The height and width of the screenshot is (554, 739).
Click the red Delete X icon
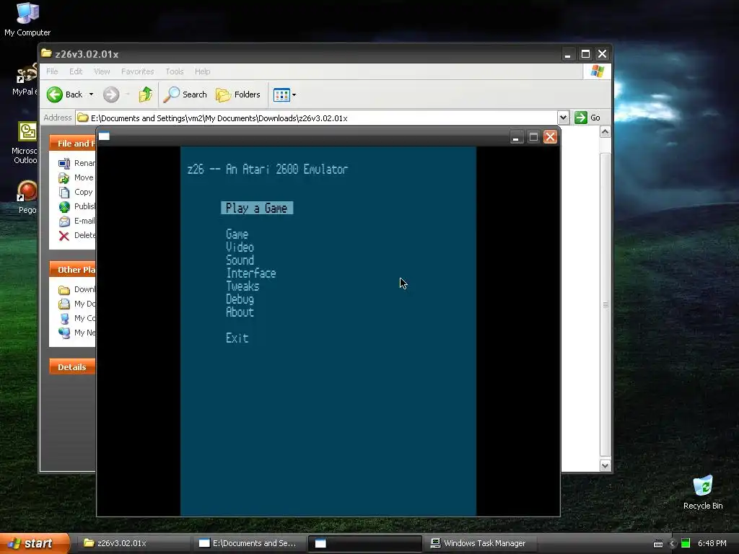click(64, 236)
